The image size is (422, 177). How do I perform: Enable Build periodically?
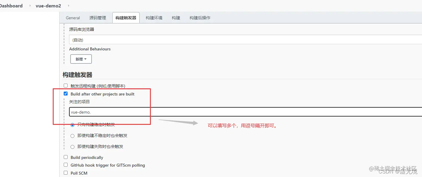tap(65, 157)
